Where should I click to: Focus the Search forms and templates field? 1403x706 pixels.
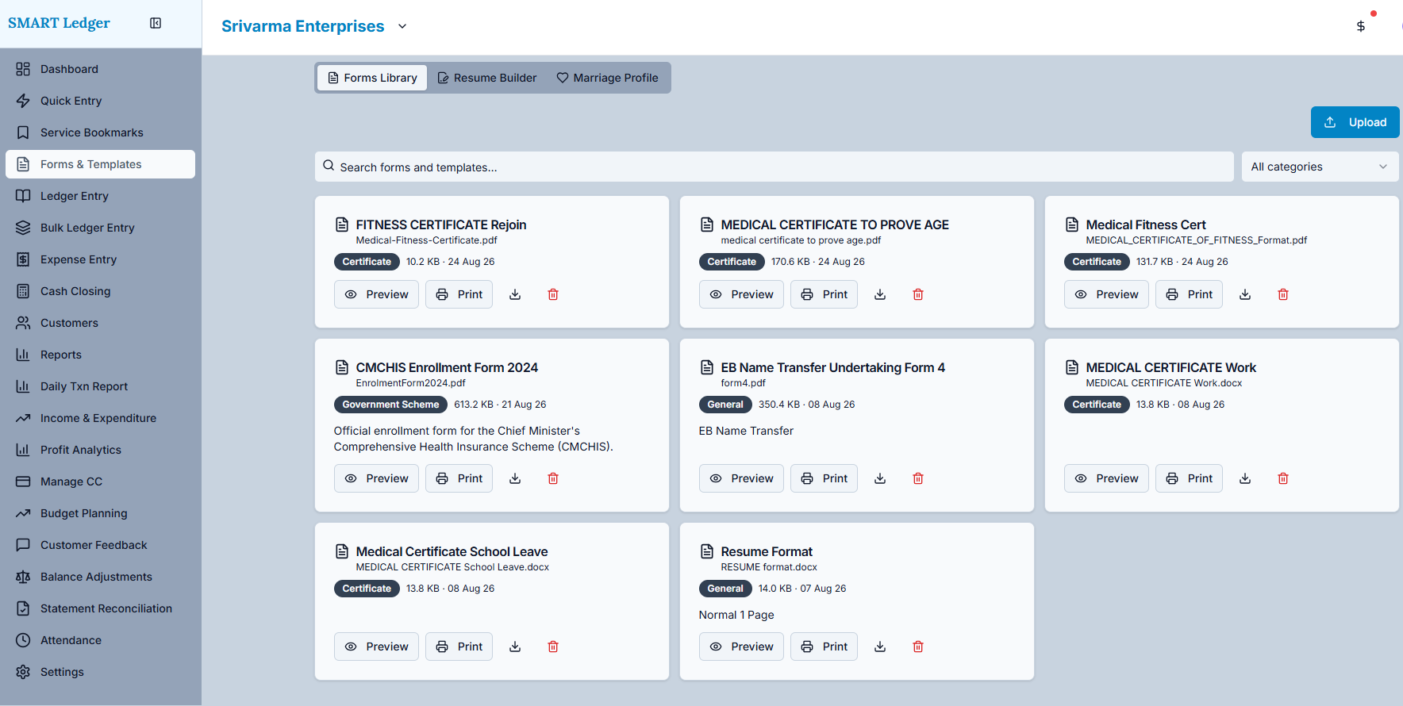click(775, 167)
